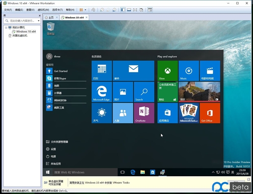
Task: Open the Microsoft Edge tile
Action: click(x=102, y=92)
